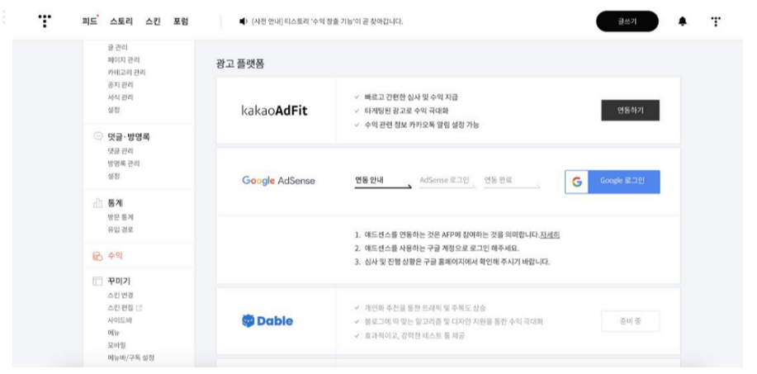Click text 개인화 추천을 통한 트래픽 및 주목도 상승

coord(425,308)
